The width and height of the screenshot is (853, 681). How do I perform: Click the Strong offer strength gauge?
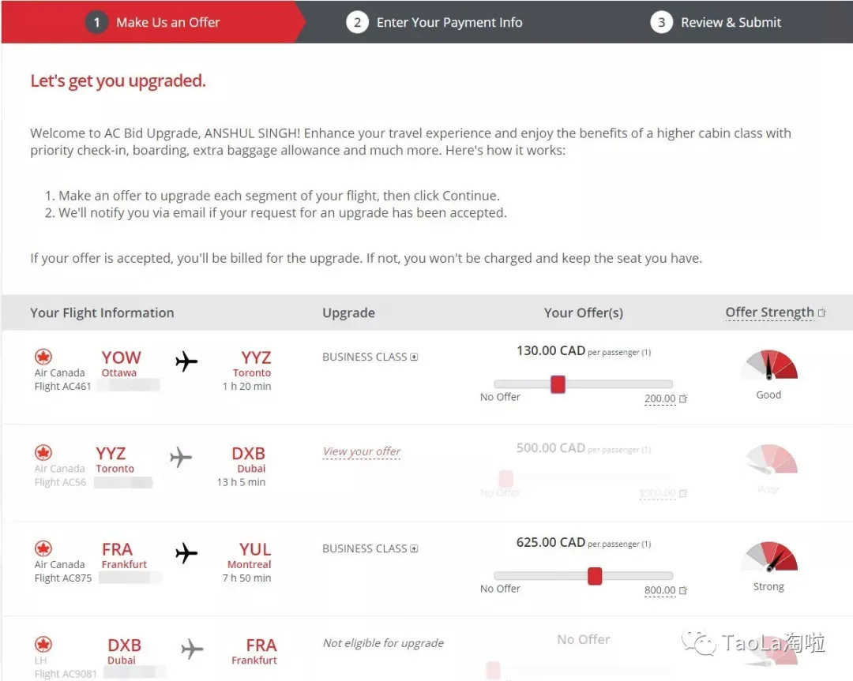(x=768, y=556)
